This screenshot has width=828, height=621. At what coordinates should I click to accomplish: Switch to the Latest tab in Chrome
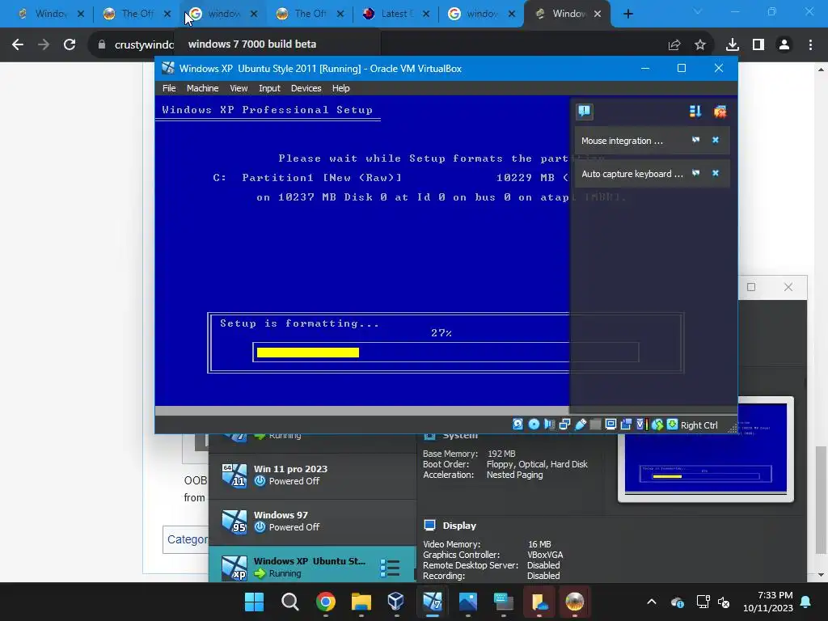point(395,14)
